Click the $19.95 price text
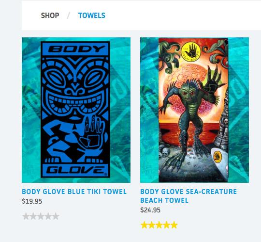 (x=32, y=201)
